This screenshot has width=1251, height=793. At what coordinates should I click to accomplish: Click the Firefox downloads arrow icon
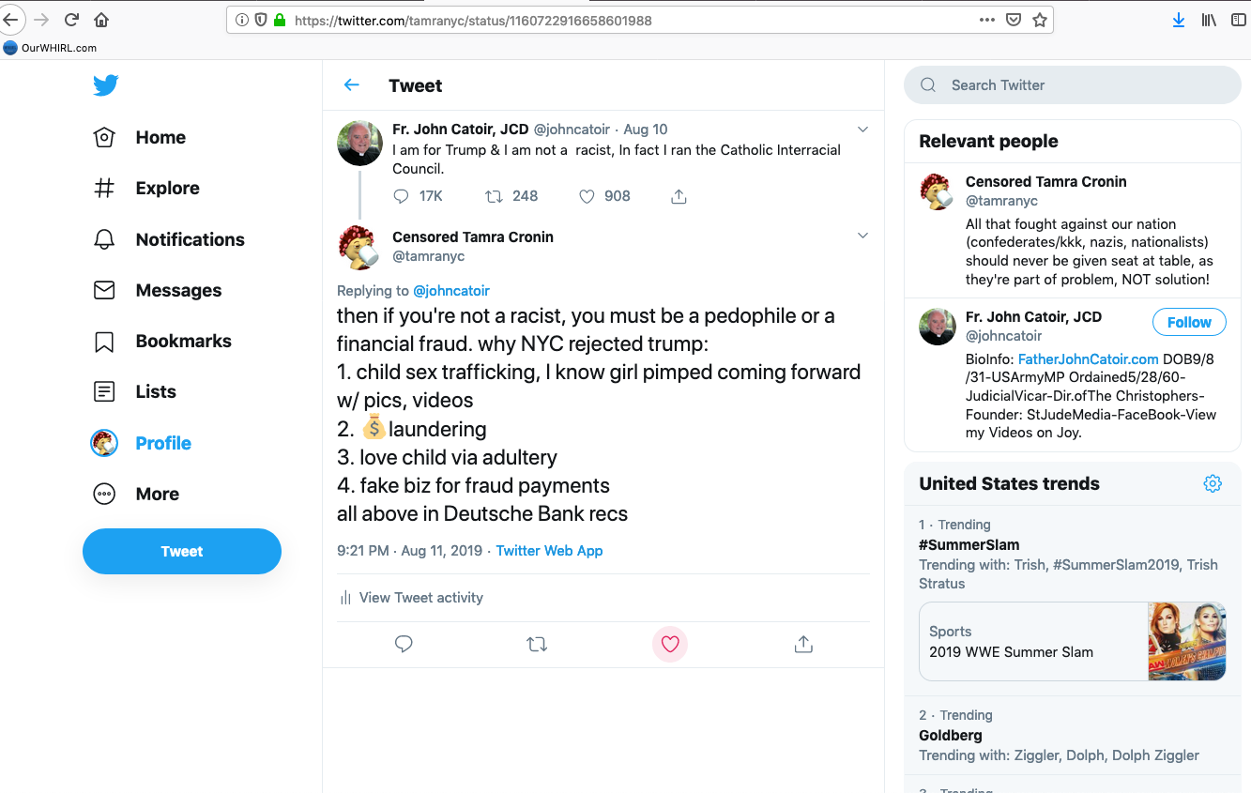pyautogui.click(x=1179, y=20)
